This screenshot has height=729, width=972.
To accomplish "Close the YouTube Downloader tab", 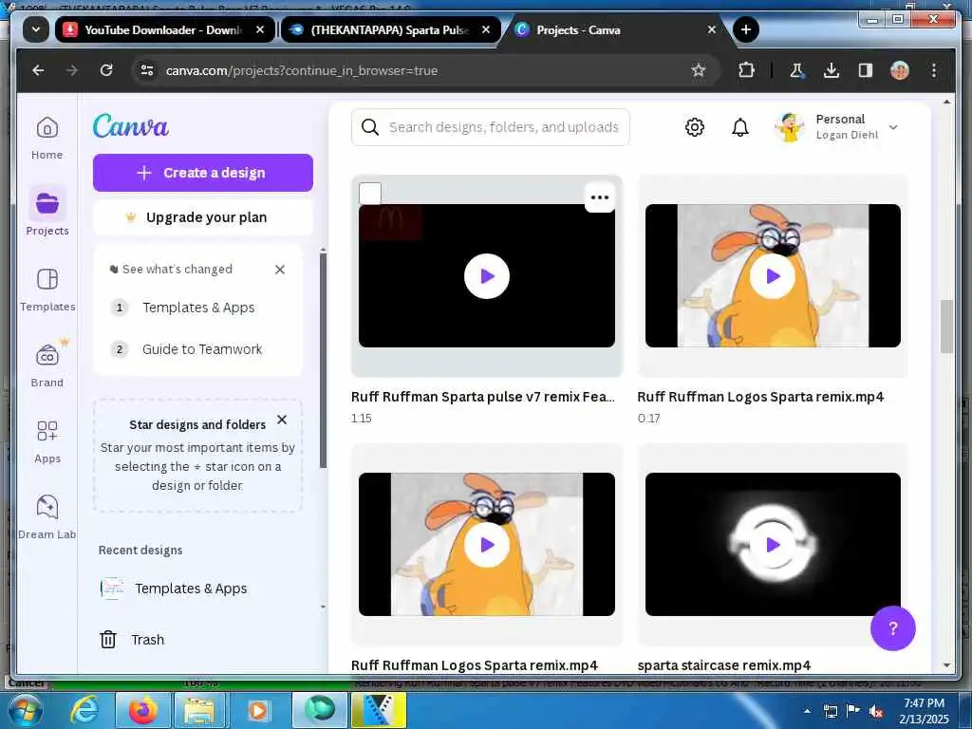I will click(x=260, y=29).
